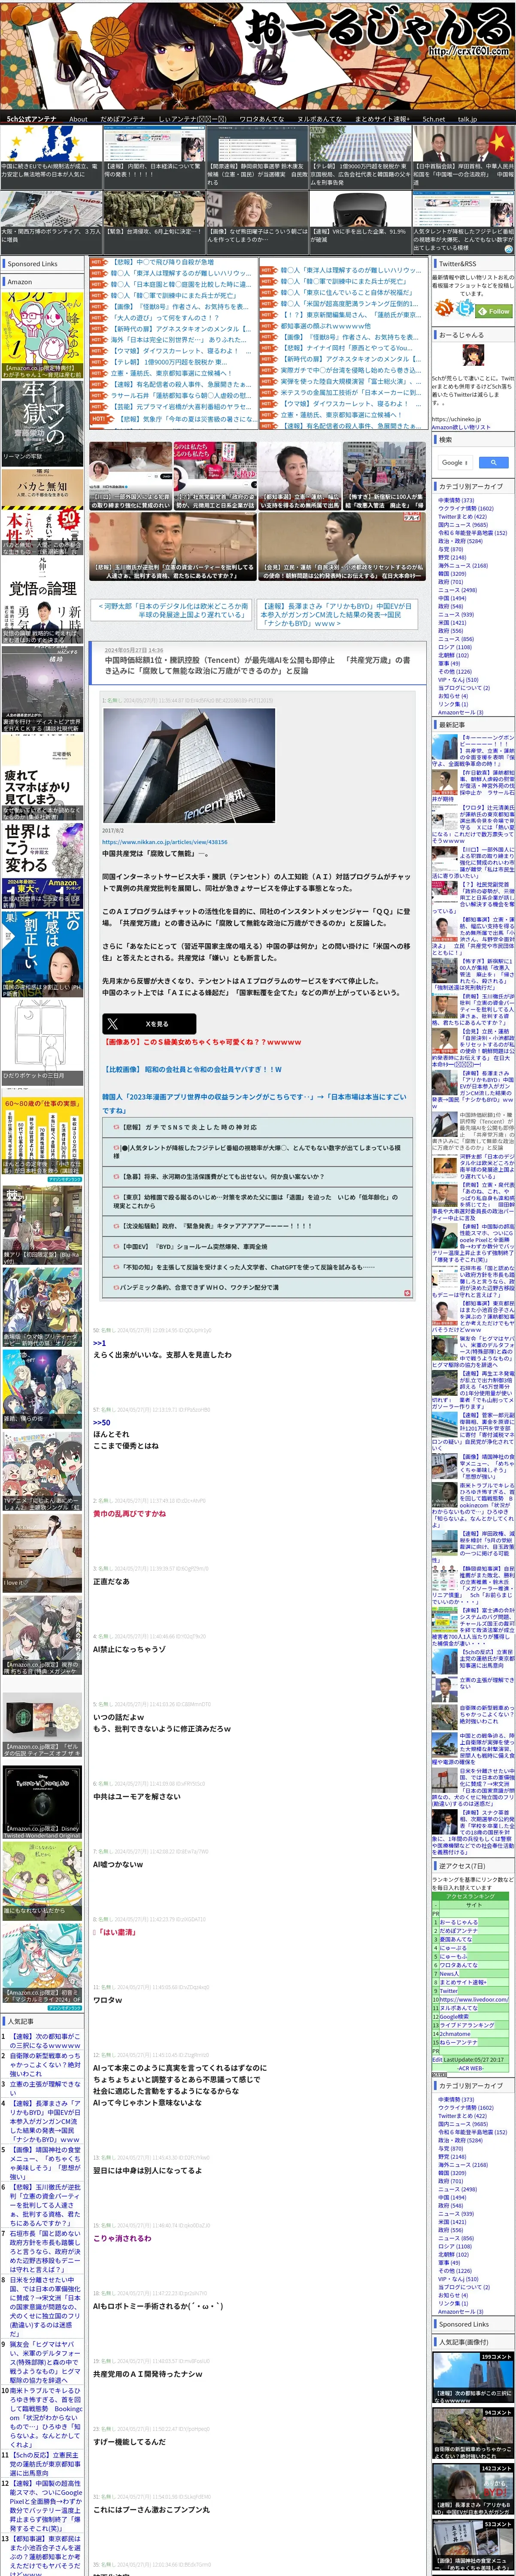This screenshot has width=516, height=2576.
Task: Open link '【比較画像】昭和の会社員と令和の会社員ヤバすぎ'
Action: (x=192, y=1069)
